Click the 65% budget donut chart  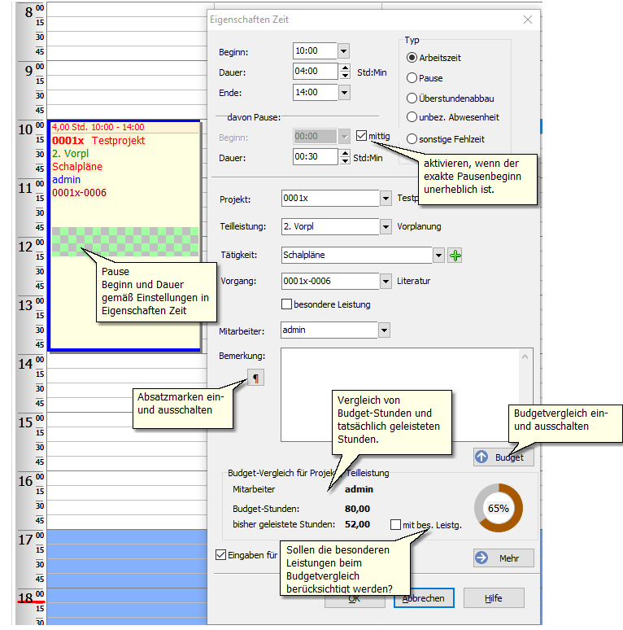(498, 508)
